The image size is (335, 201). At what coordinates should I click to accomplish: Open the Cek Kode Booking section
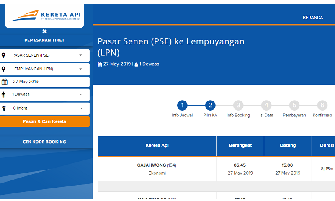(44, 142)
